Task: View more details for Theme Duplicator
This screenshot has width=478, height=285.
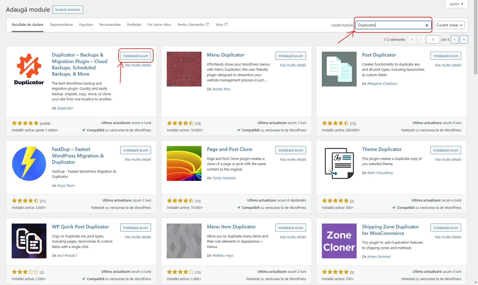Action: coord(448,160)
